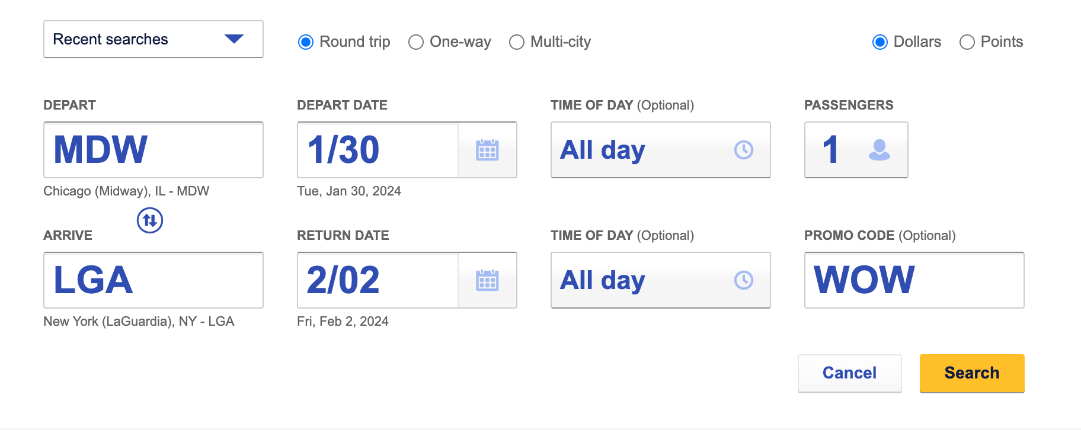The image size is (1081, 430).
Task: Click the clock icon for departure time
Action: click(x=743, y=150)
